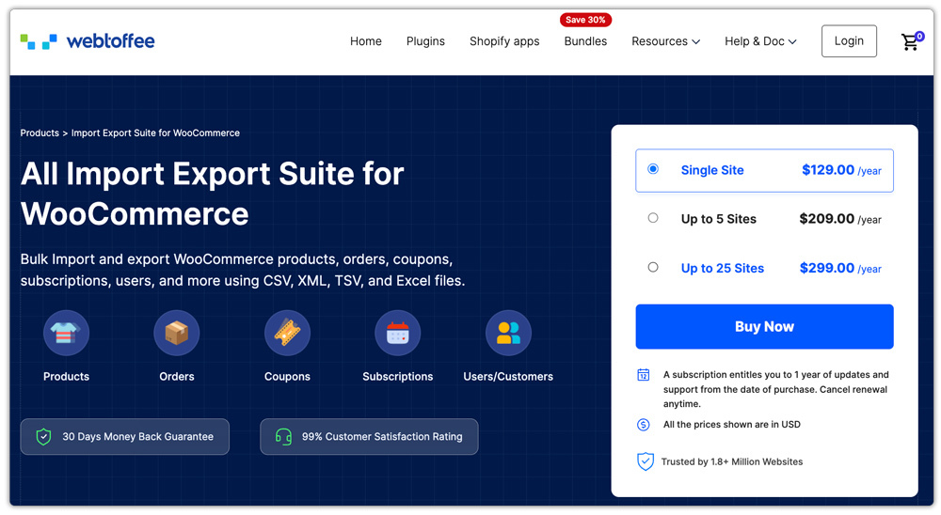This screenshot has width=941, height=515.
Task: Click the Users/Customers people icon
Action: tap(508, 333)
